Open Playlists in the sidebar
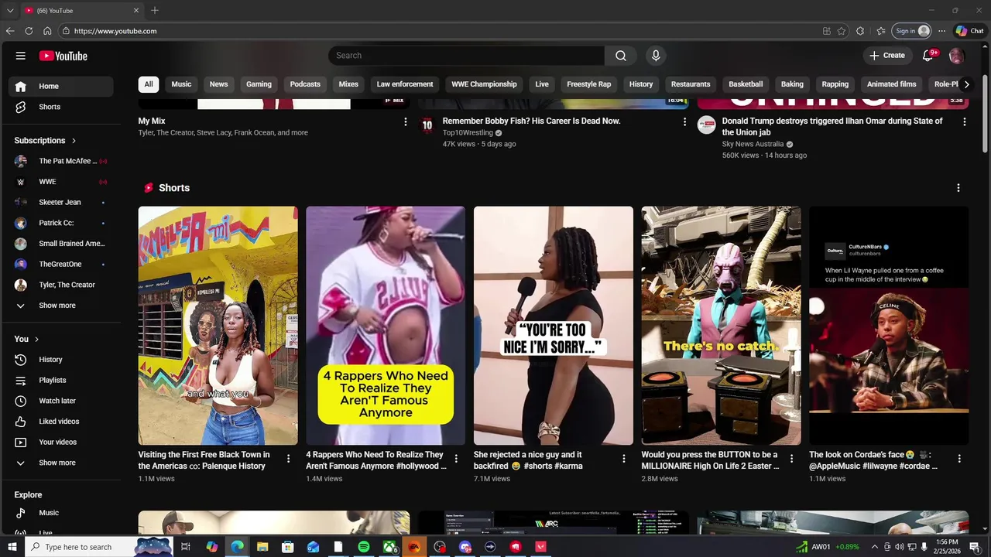Screen dimensions: 991x557 pyautogui.click(x=61, y=381)
